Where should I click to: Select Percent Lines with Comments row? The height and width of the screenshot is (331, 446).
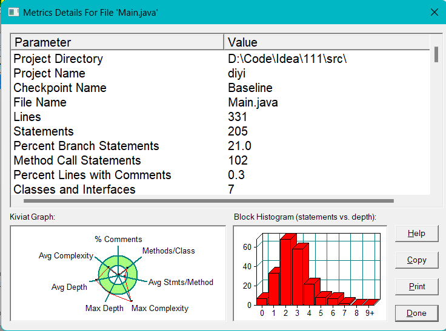point(221,175)
